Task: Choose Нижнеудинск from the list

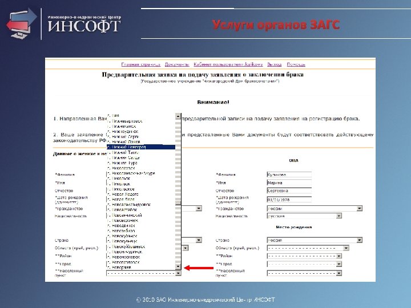Action: [x=141, y=132]
